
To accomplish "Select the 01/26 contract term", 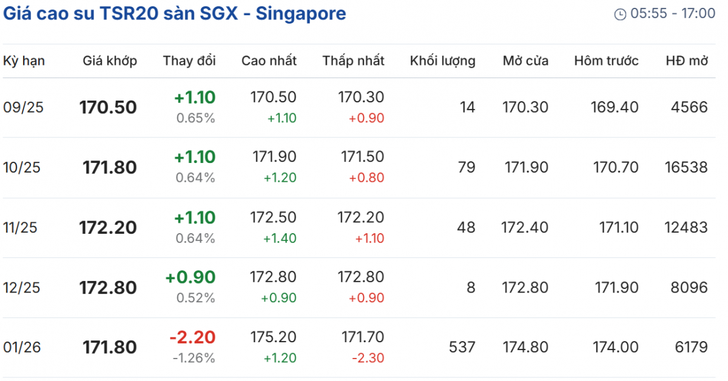I will 22,347.
